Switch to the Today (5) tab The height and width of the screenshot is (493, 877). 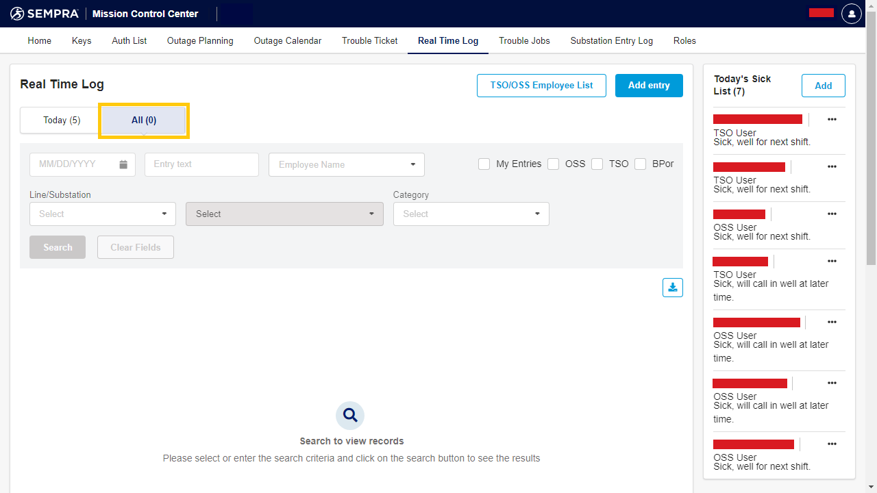[61, 121]
